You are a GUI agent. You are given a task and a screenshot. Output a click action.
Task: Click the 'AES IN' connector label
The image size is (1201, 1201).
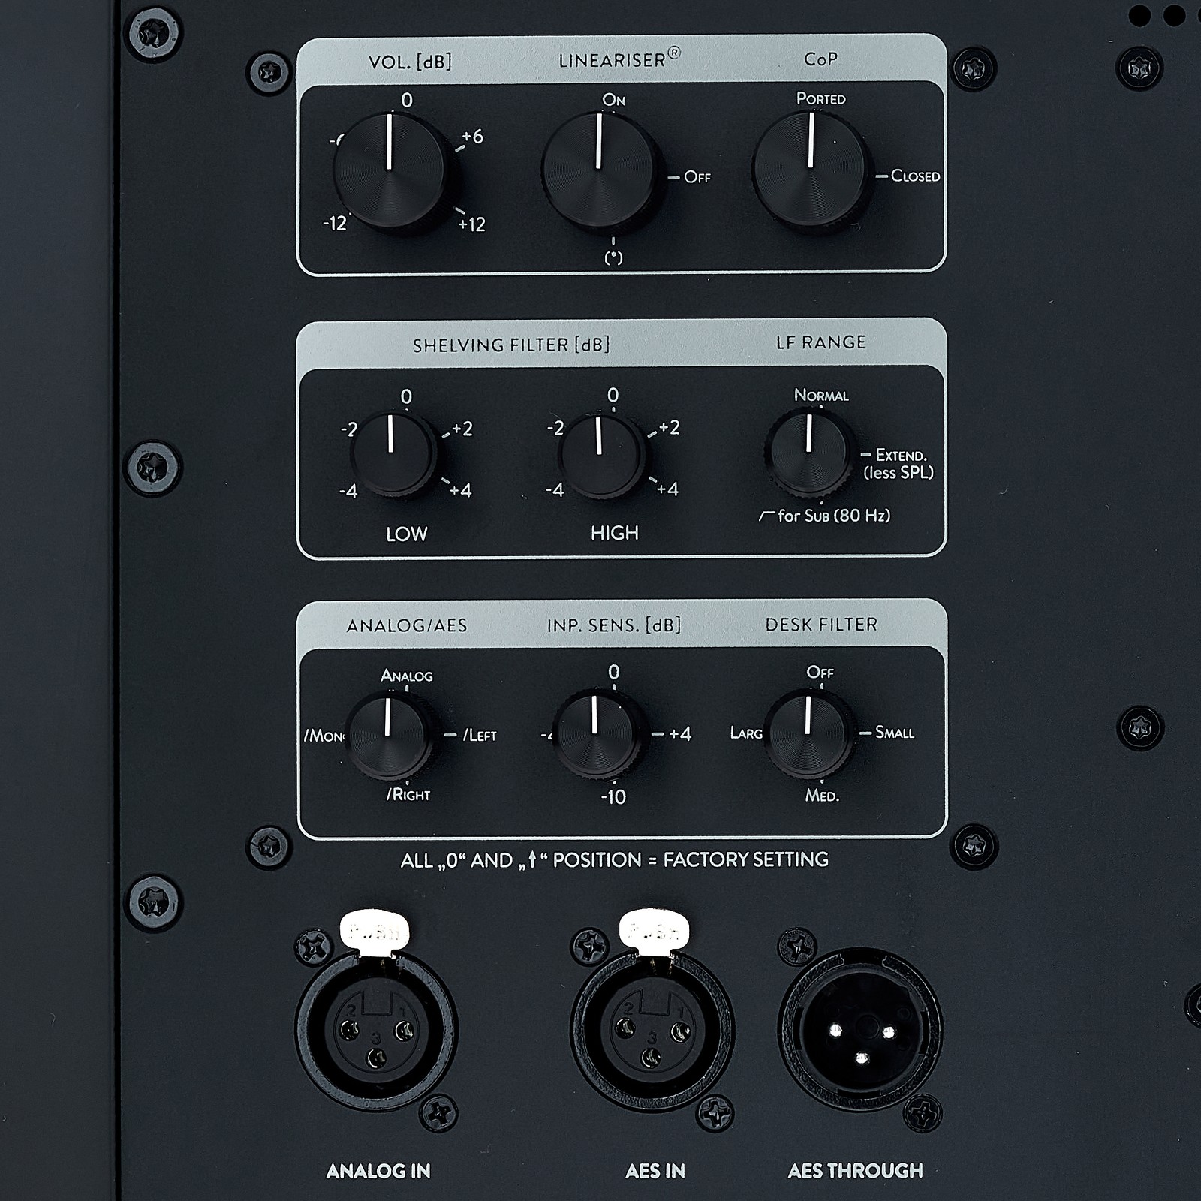coord(655,1171)
